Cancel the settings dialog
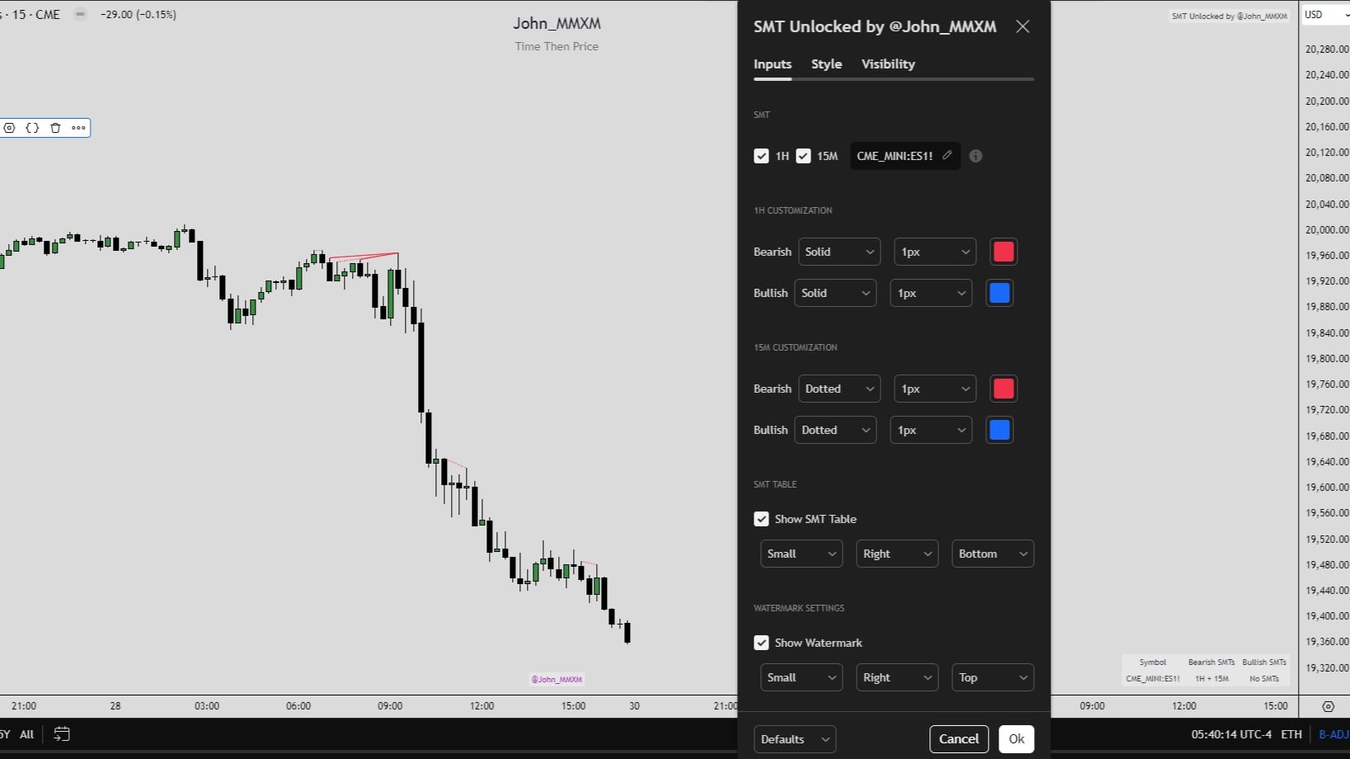The width and height of the screenshot is (1350, 759). click(x=959, y=739)
